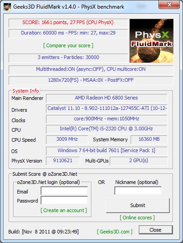Click the 1280x720(FS) - MSAA:0X field
The image size is (183, 243).
[91, 80]
